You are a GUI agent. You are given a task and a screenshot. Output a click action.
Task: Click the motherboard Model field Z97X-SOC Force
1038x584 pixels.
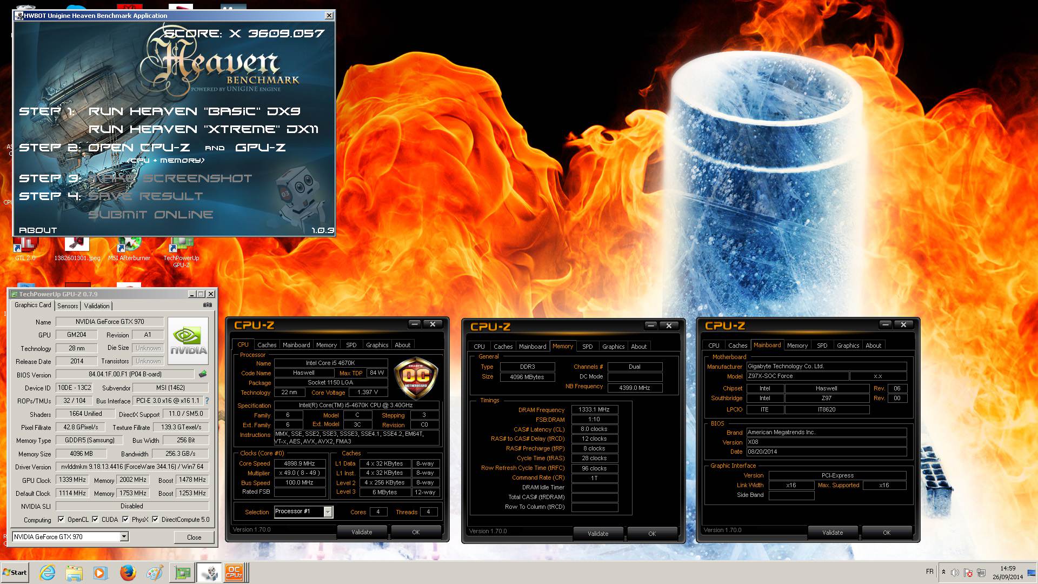tap(797, 376)
